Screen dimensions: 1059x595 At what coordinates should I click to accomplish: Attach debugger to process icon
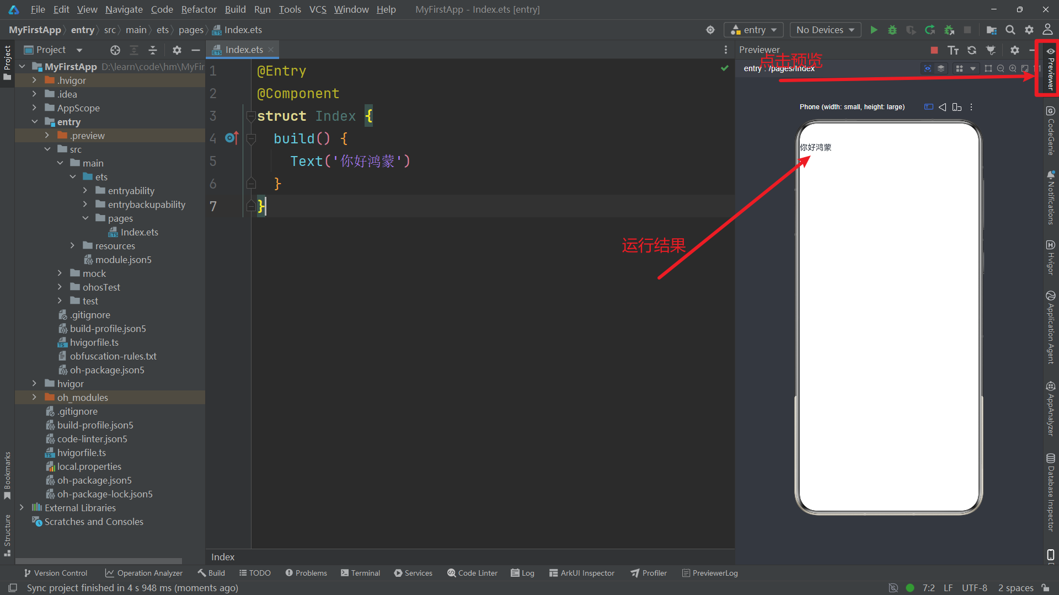click(x=949, y=30)
